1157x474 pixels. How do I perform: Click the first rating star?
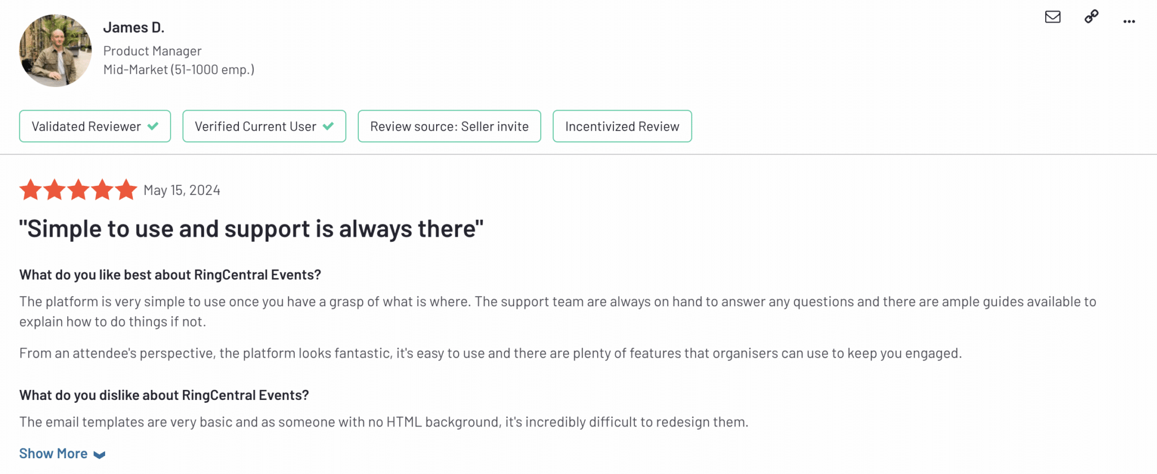click(x=31, y=190)
